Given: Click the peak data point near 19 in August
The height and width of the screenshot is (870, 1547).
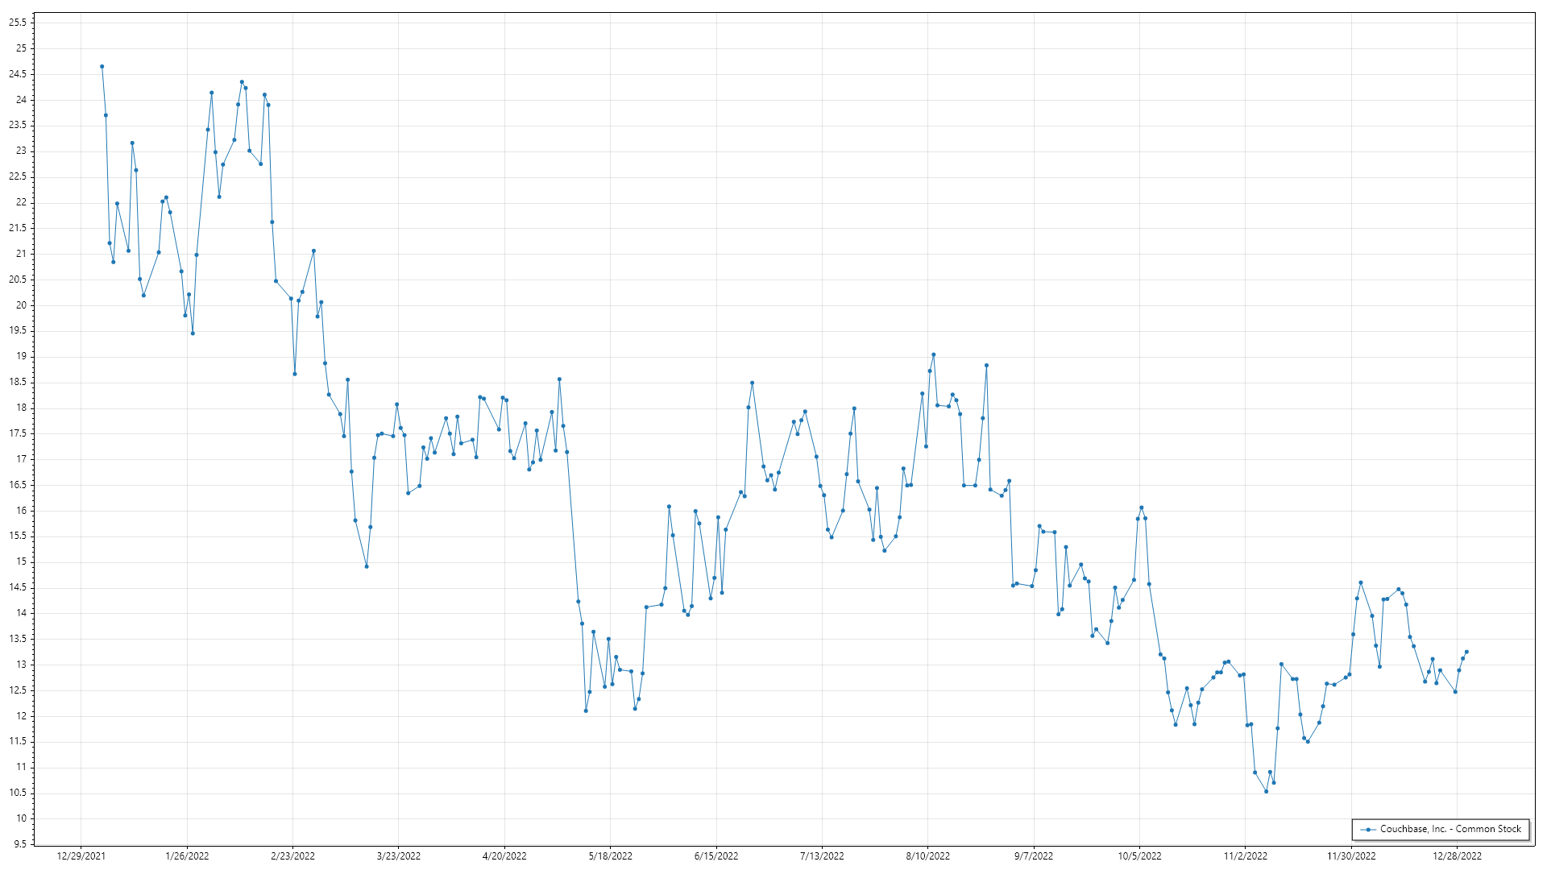Looking at the screenshot, I should [933, 354].
